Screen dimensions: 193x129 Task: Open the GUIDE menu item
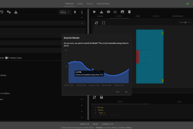(80, 4)
